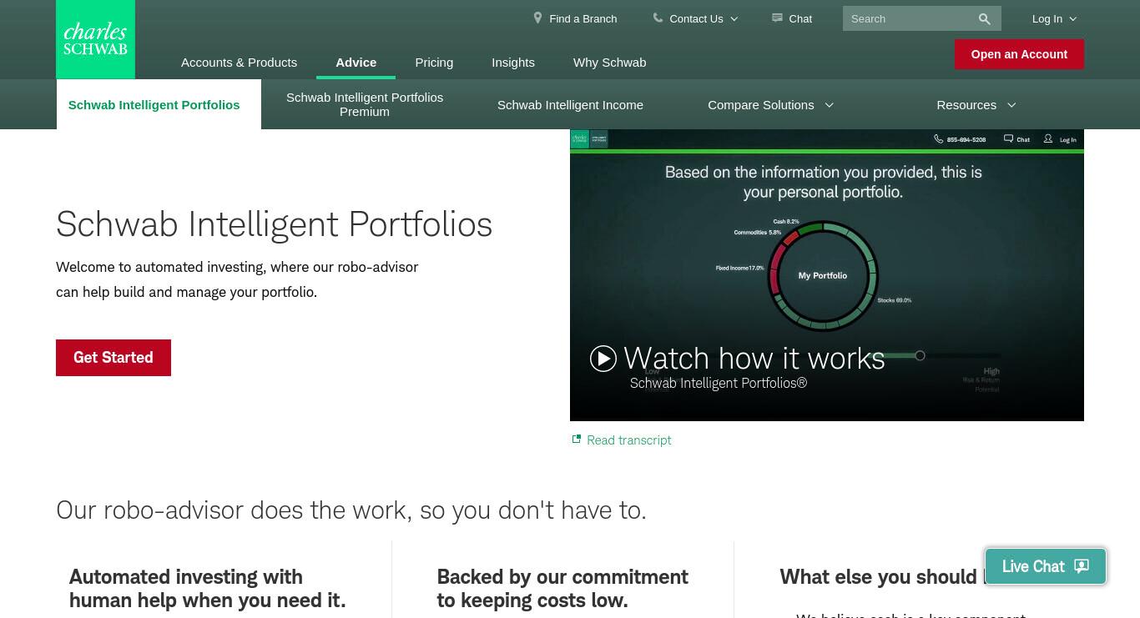Click the Live Chat button text
The image size is (1140, 618).
click(x=1033, y=566)
